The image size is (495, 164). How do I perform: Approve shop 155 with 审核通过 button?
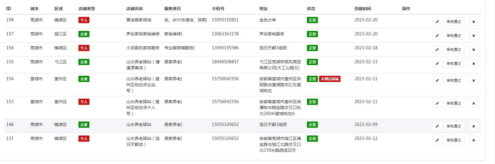pos(453,64)
